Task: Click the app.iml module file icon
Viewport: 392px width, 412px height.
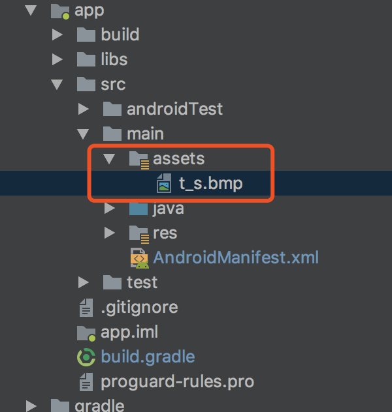Action: 86,334
